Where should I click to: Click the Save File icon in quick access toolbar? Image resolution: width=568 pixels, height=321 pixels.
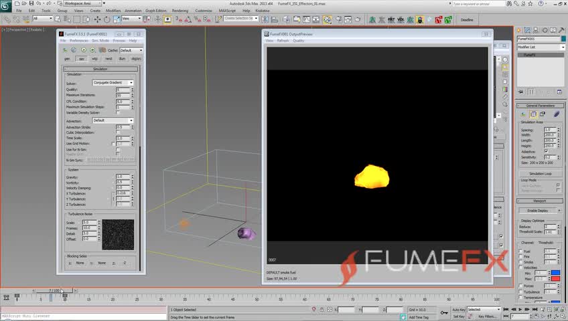(x=31, y=3)
